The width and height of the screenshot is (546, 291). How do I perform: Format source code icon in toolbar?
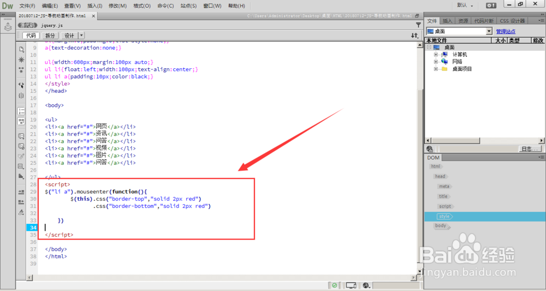[21, 212]
